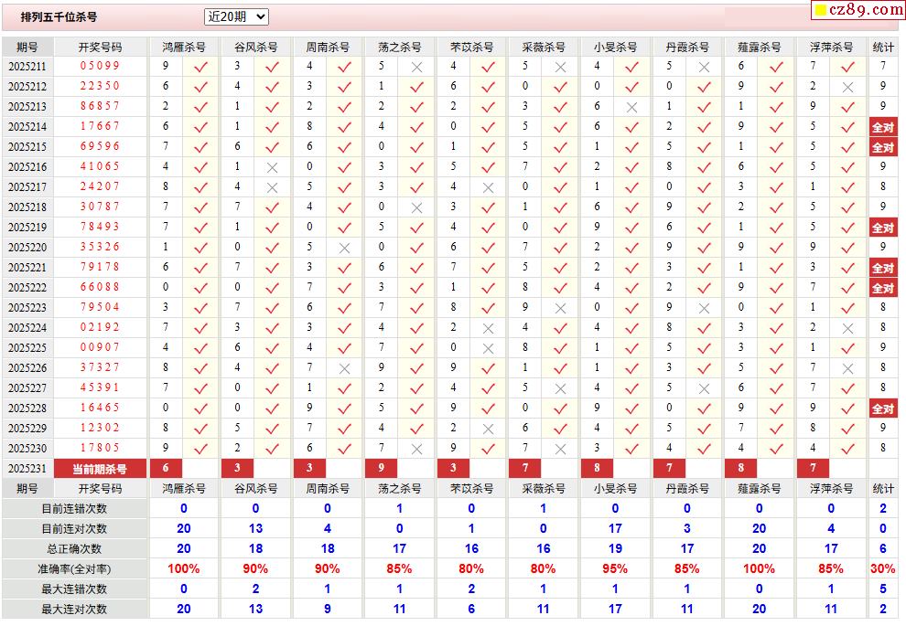Screen dimensions: 906x626
Task: Select draw number 05099
Action: (x=100, y=66)
